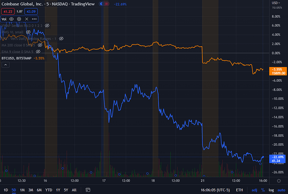Unhide the EMA 9 close indicator
The width and height of the screenshot is (288, 194).
click(x=38, y=52)
